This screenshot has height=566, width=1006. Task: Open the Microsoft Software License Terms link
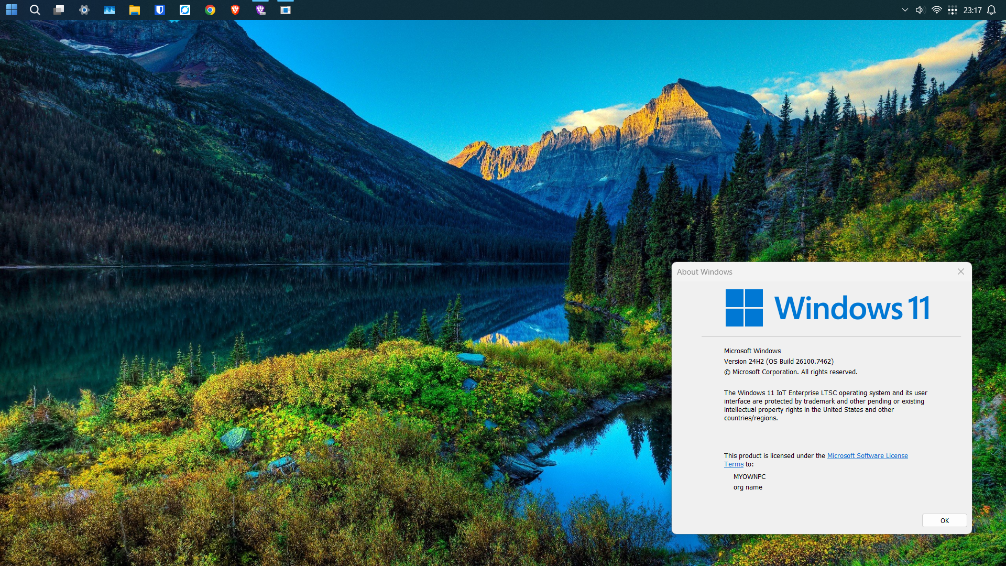coord(867,456)
